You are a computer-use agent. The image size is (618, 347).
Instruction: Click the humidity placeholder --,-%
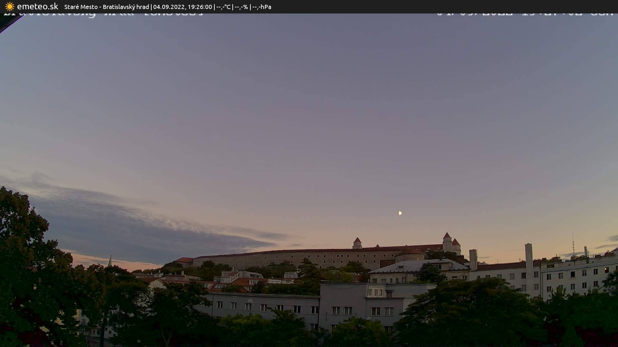tap(241, 6)
